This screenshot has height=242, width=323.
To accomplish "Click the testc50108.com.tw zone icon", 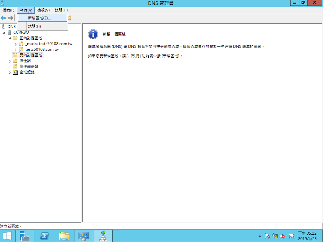I will (x=21, y=50).
